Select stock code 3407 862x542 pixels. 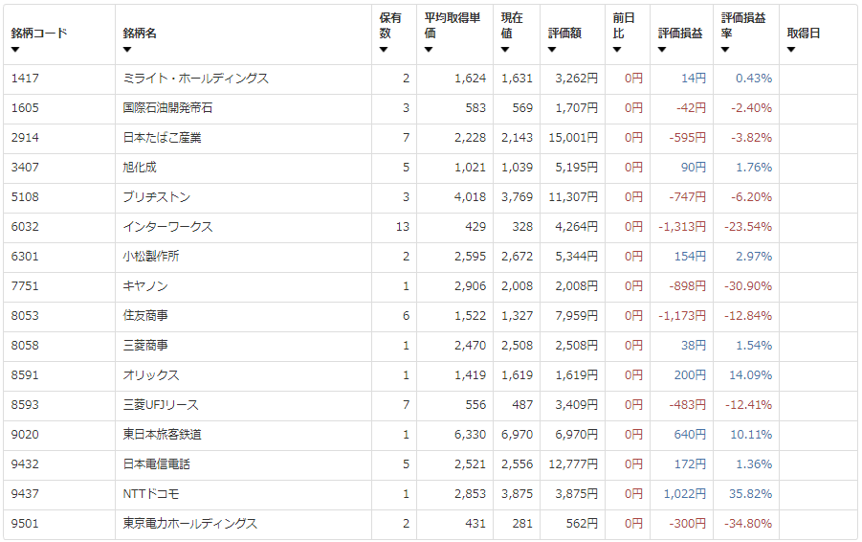(x=25, y=168)
